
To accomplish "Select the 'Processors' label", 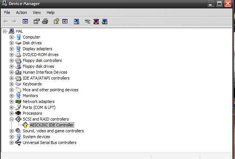I will (x=32, y=113).
